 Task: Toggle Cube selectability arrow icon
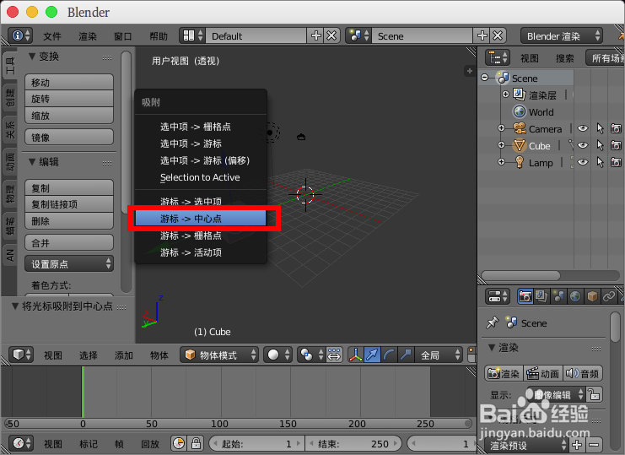pos(600,145)
